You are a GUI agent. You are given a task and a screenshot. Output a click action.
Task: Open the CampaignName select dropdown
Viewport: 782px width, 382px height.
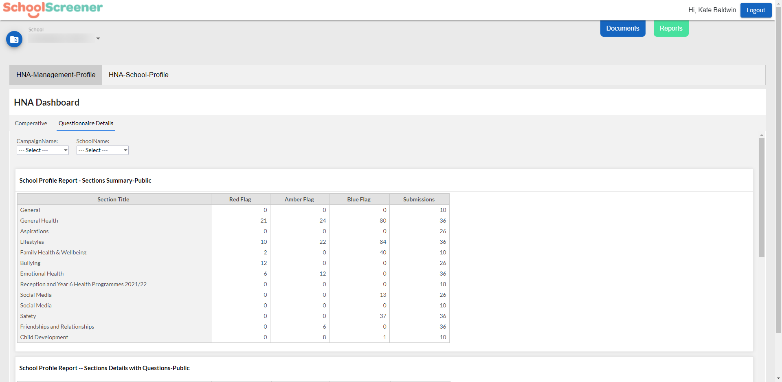pyautogui.click(x=42, y=150)
